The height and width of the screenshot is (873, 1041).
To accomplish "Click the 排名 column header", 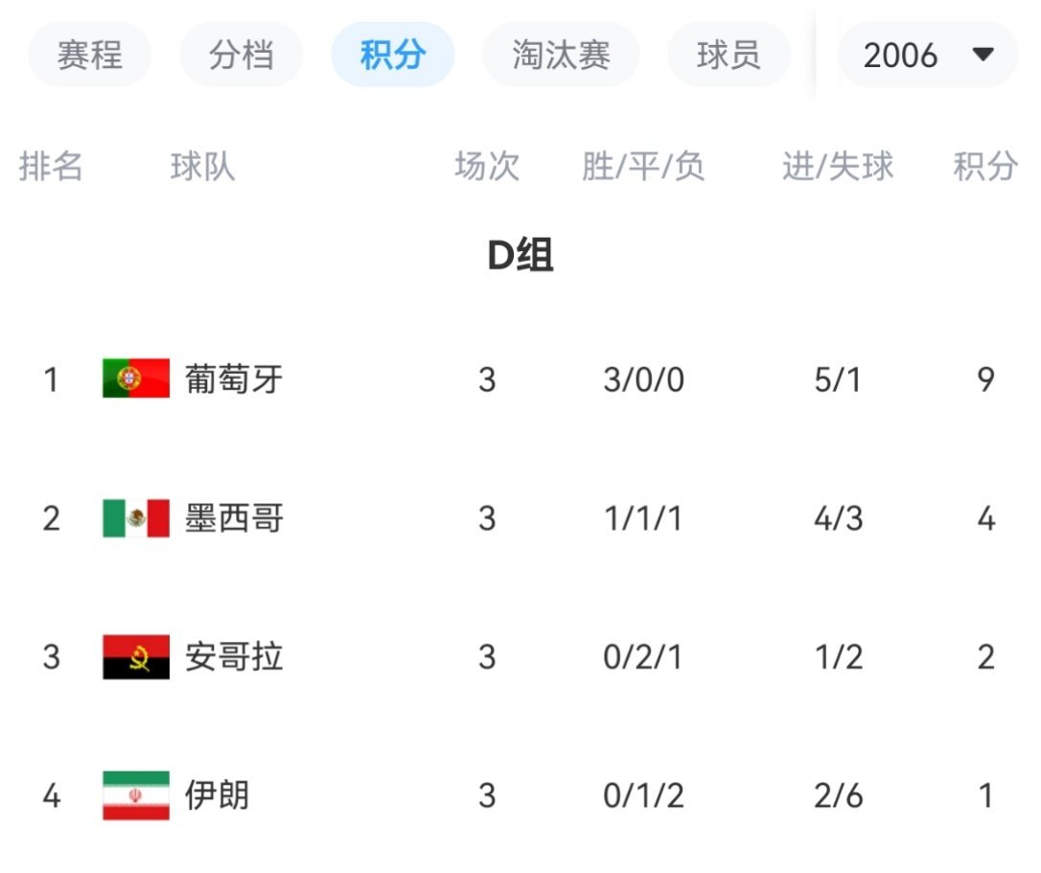I will pos(51,166).
